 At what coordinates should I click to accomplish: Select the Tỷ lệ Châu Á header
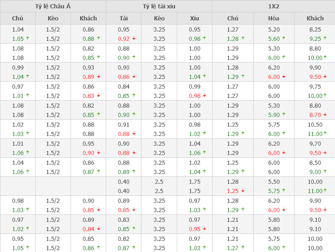53,6
